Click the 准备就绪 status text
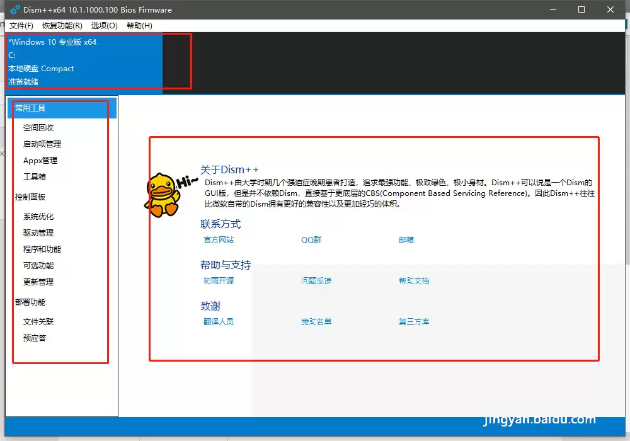Viewport: 630px width, 441px height. [23, 82]
